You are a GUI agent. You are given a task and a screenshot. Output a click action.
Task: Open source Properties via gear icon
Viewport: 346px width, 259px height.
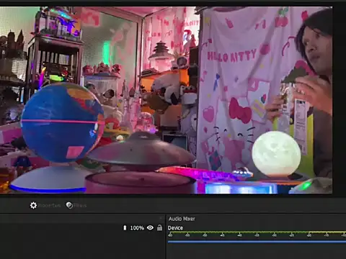click(33, 205)
